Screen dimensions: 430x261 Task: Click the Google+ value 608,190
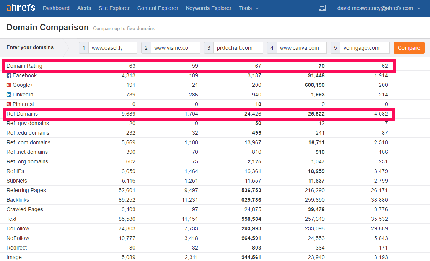coord(314,85)
